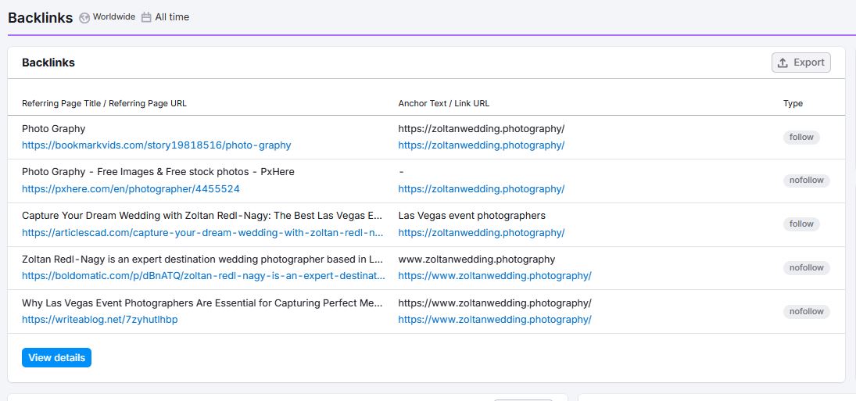Click the View details button
The image size is (856, 401).
pos(57,358)
